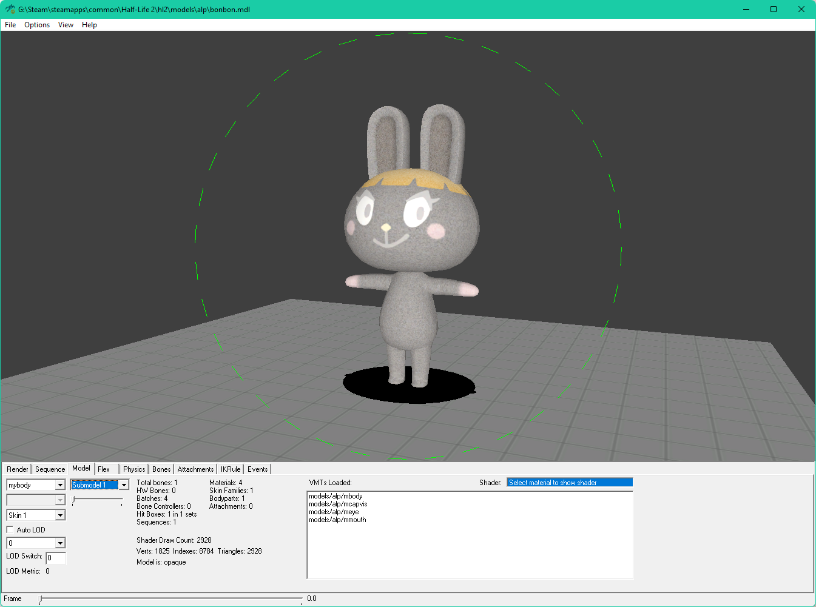The height and width of the screenshot is (607, 816).
Task: Adjust the slider beneath Submodel dropdown
Action: (97, 500)
